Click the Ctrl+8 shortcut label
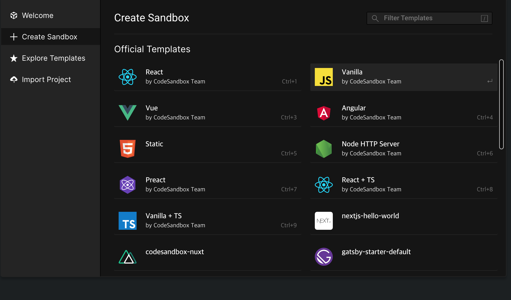Viewport: 511px width, 300px height. tap(485, 189)
